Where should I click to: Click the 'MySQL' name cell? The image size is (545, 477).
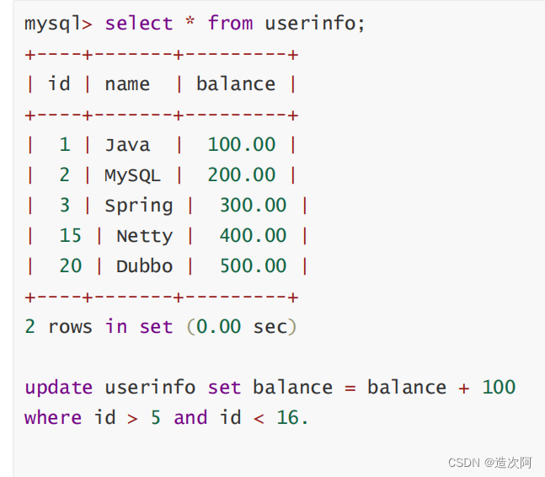pos(132,174)
